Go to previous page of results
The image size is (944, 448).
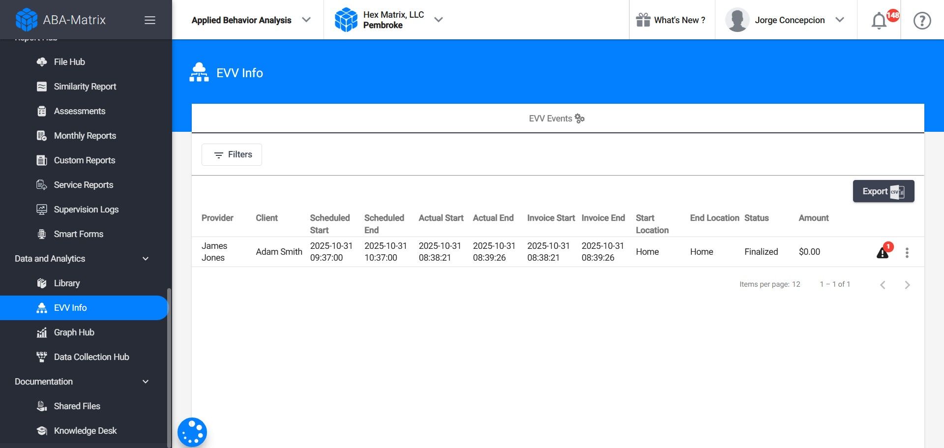883,285
